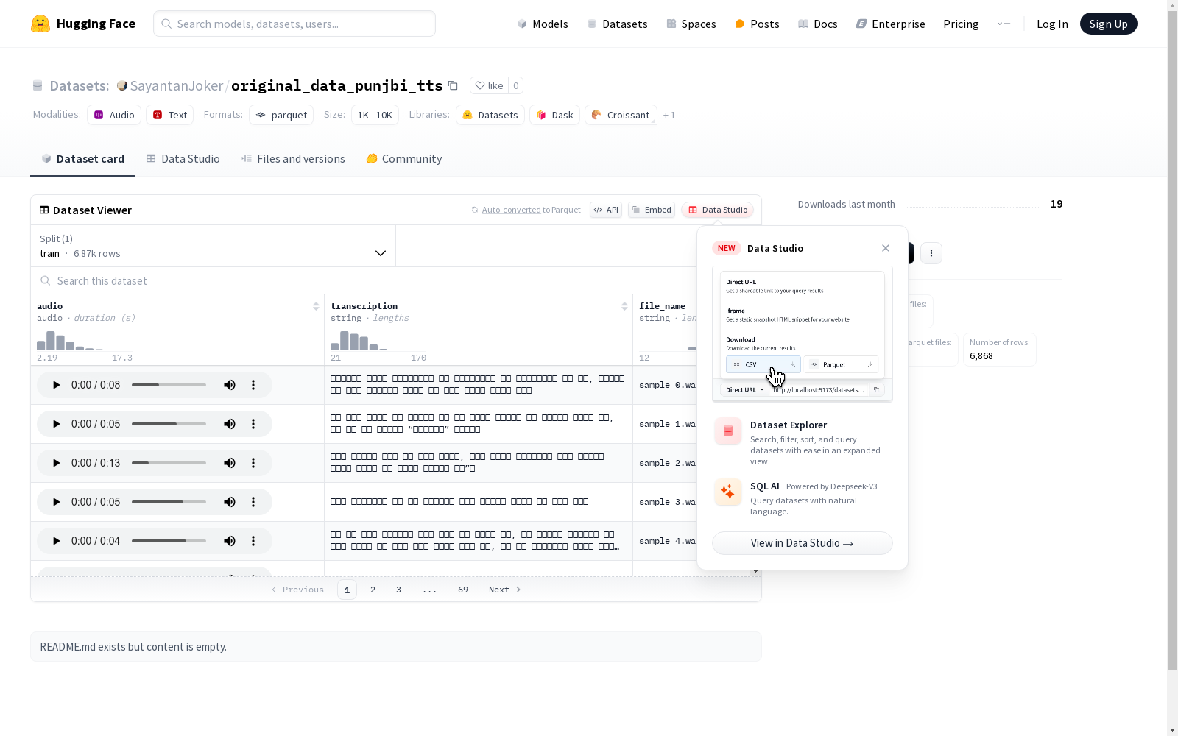Select the Dask library tag
1178x736 pixels.
[554, 115]
